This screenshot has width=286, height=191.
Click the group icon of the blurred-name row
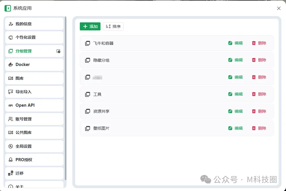[88, 77]
